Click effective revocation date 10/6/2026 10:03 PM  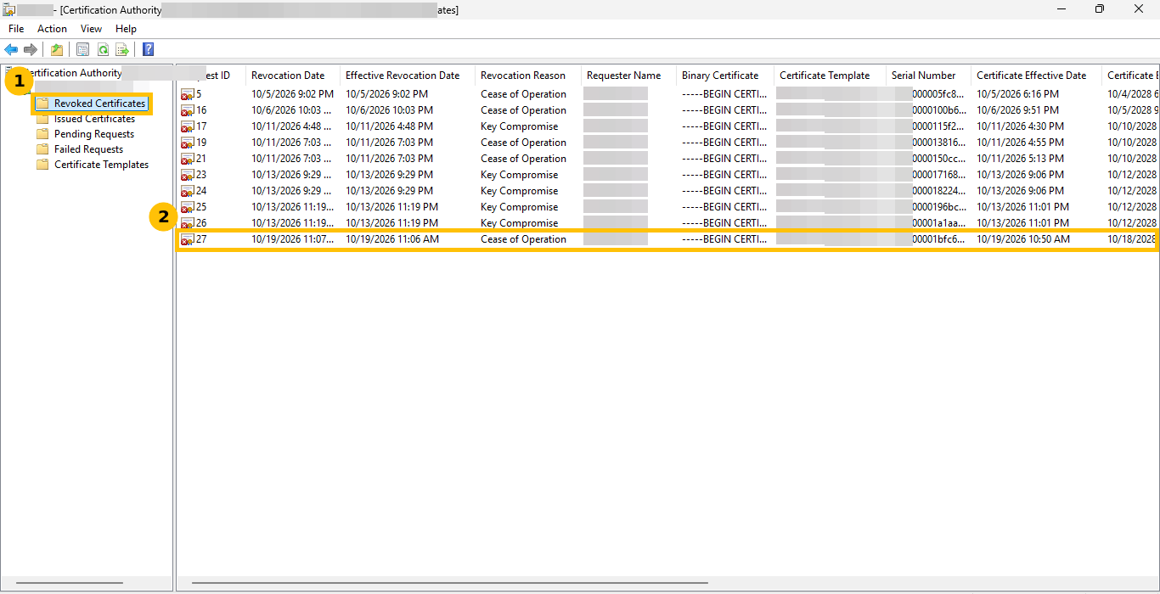[389, 110]
